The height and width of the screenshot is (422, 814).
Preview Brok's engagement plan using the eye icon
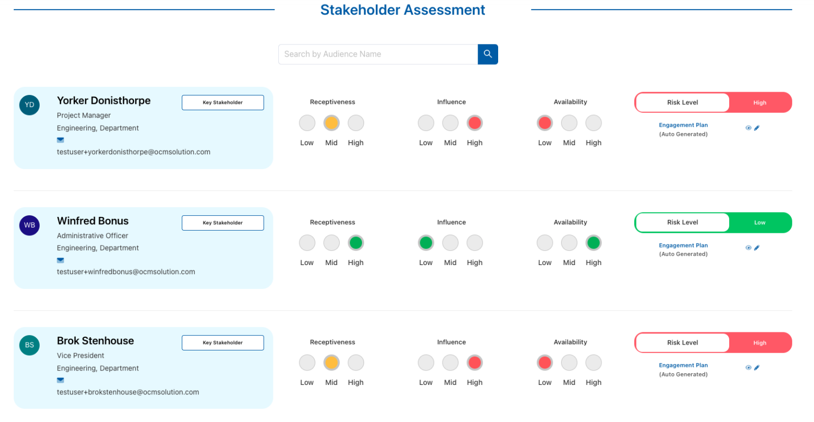coord(748,367)
